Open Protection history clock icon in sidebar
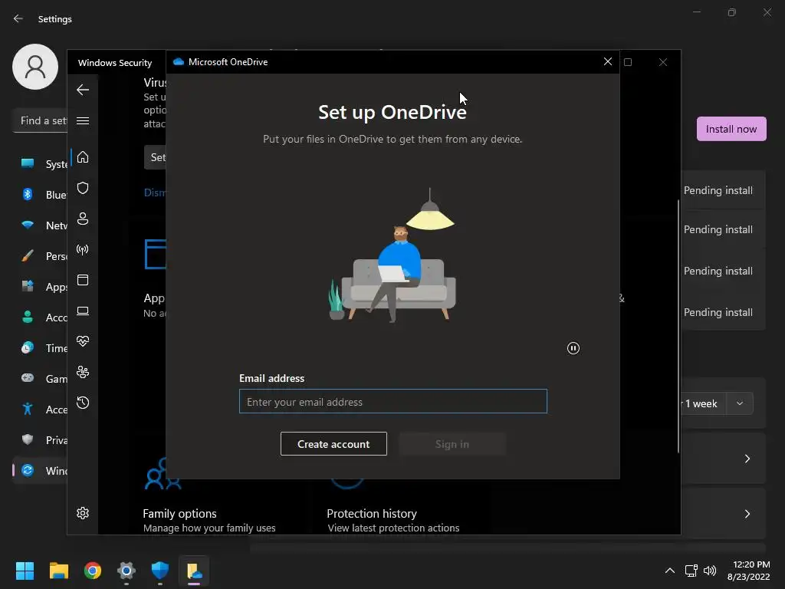 pyautogui.click(x=83, y=403)
